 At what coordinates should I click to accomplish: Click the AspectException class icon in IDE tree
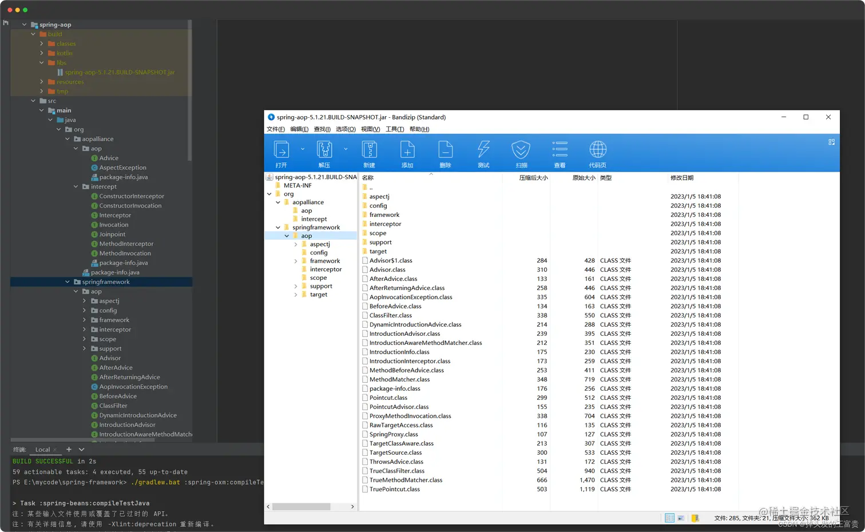tap(94, 168)
